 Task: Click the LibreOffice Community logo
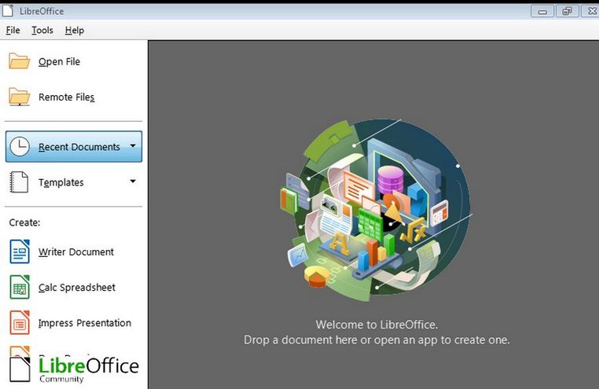click(74, 369)
